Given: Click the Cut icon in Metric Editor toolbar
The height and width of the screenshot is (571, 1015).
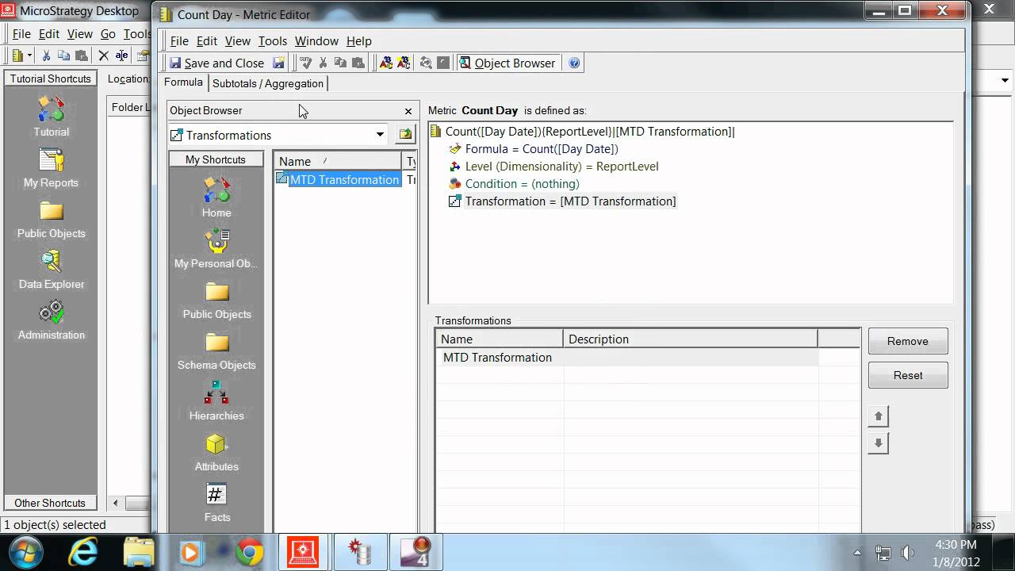Looking at the screenshot, I should tap(323, 63).
